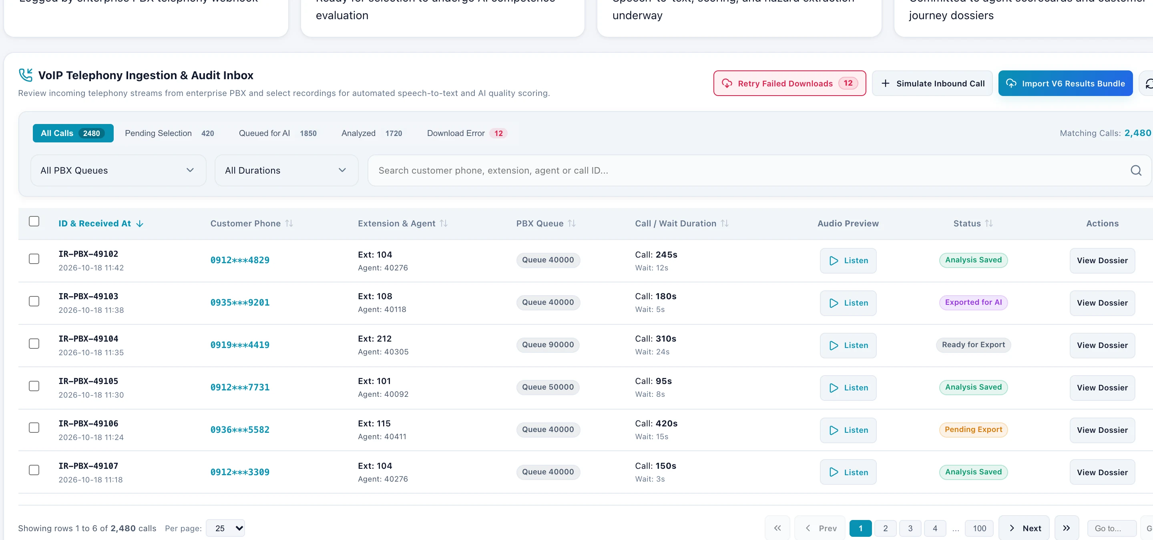Go to page 100
The image size is (1153, 540).
979,528
